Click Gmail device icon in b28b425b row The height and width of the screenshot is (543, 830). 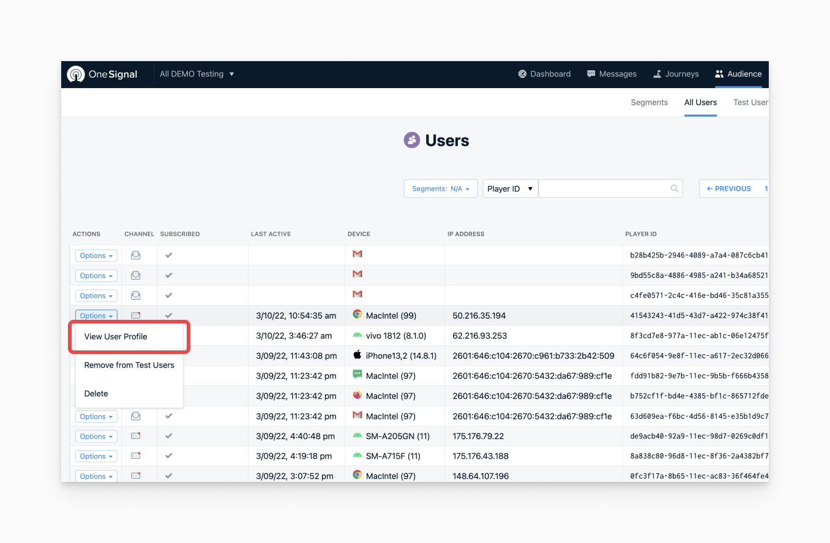tap(357, 254)
